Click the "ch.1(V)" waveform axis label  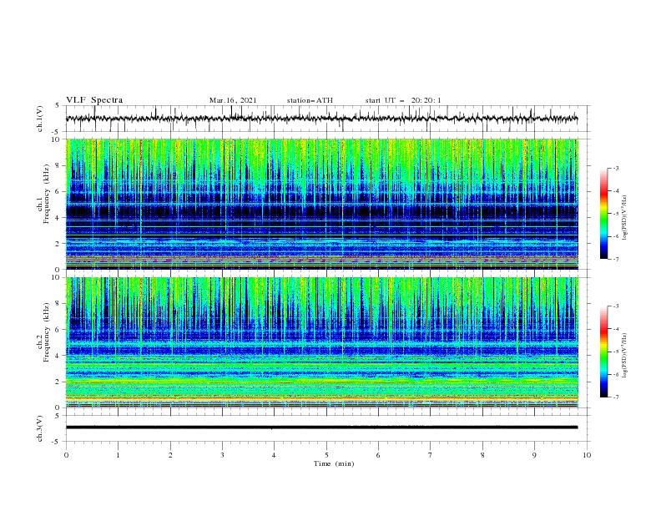click(40, 119)
